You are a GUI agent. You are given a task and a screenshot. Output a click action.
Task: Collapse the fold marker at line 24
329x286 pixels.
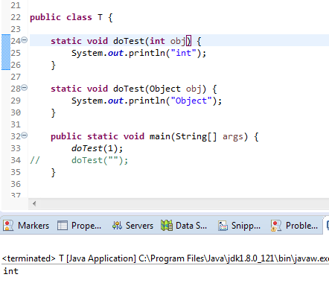24,39
